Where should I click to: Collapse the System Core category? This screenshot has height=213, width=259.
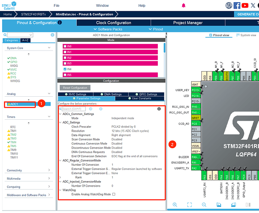49,48
